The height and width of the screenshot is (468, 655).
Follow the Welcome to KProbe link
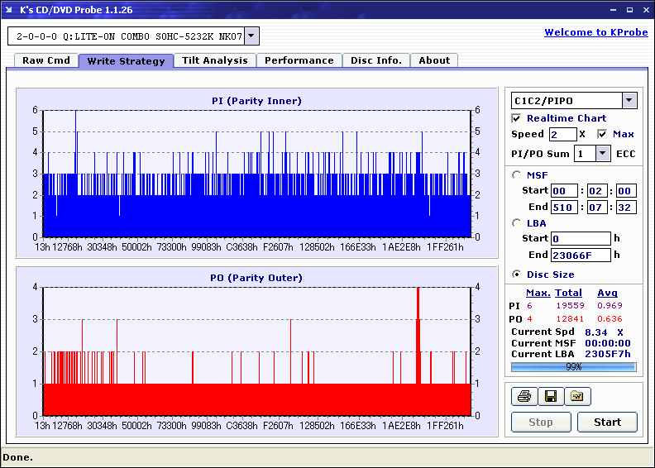pyautogui.click(x=595, y=32)
